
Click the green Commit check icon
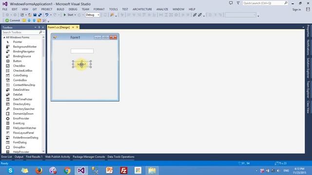coord(7,20)
